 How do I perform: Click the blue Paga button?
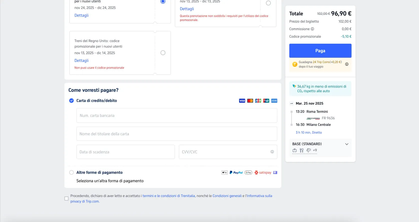320,51
